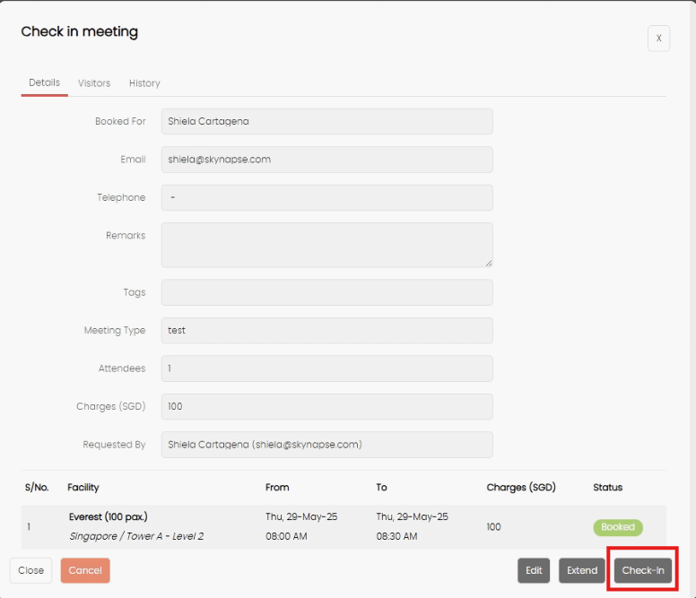
Task: Click the Close button
Action: click(x=31, y=570)
